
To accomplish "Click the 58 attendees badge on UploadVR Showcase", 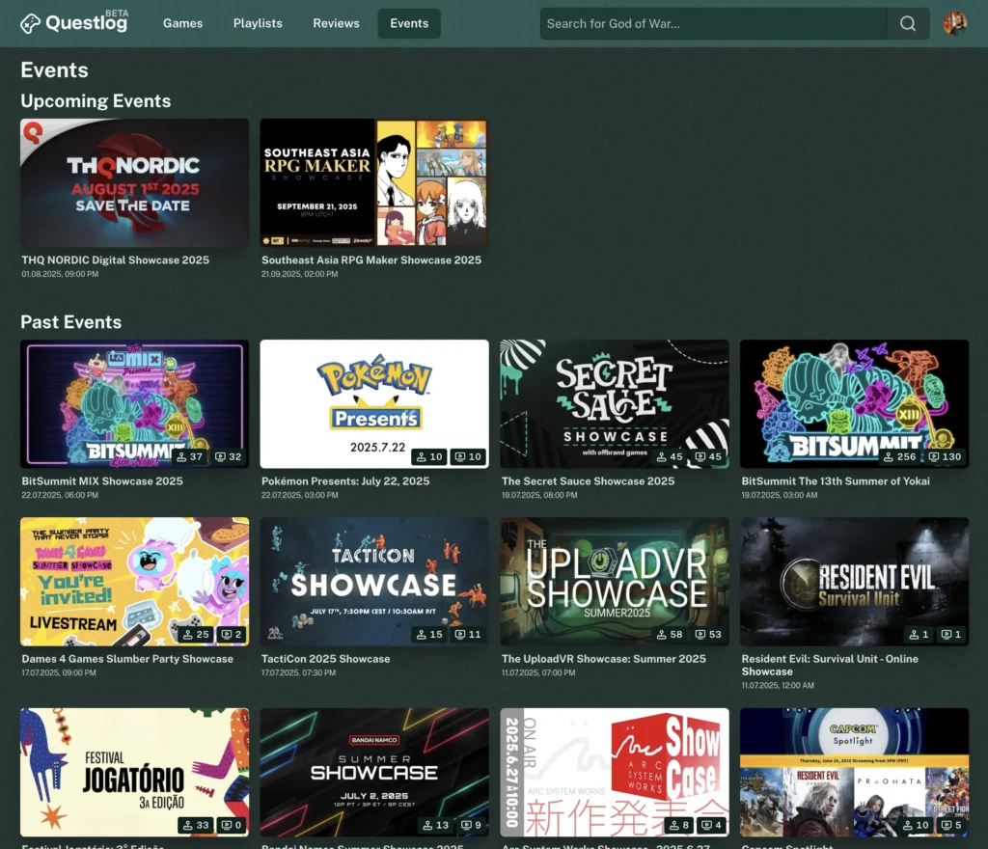I will click(x=670, y=634).
